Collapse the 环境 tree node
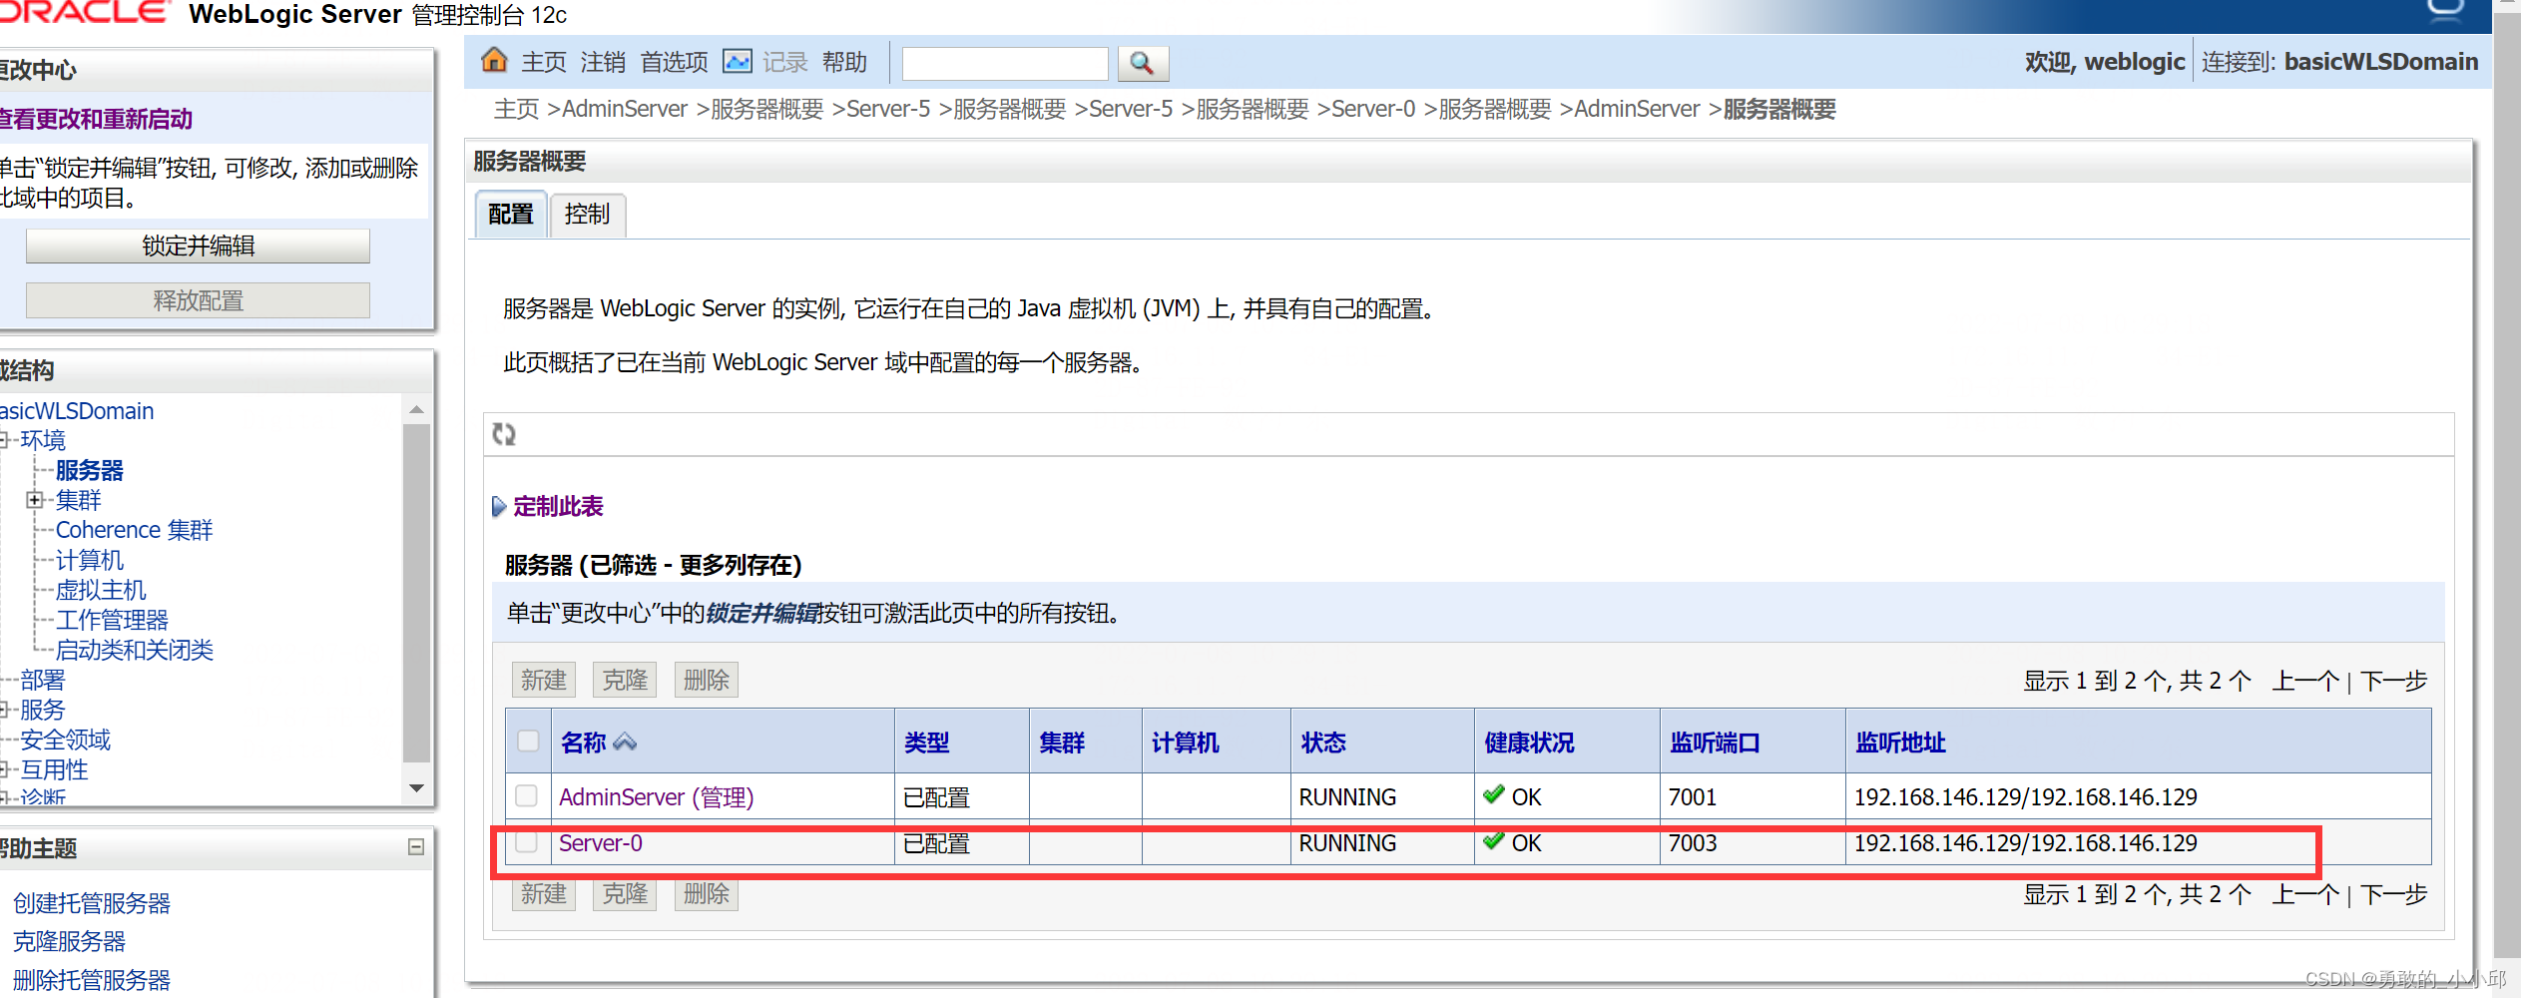Image resolution: width=2521 pixels, height=998 pixels. (x=5, y=440)
